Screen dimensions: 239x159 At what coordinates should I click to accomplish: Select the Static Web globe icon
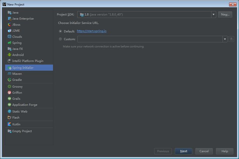click(10, 111)
